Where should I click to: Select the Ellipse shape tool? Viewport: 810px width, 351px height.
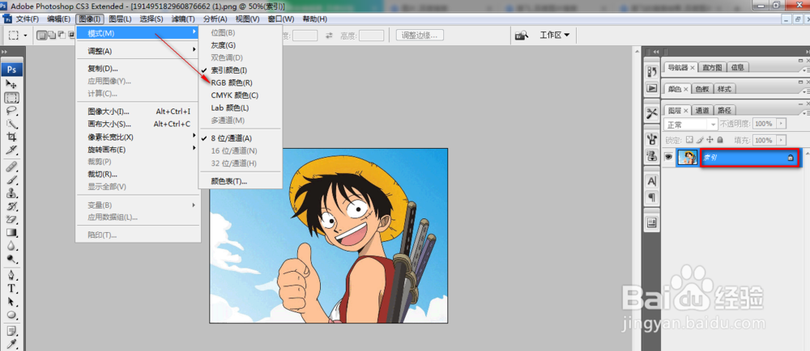click(12, 315)
